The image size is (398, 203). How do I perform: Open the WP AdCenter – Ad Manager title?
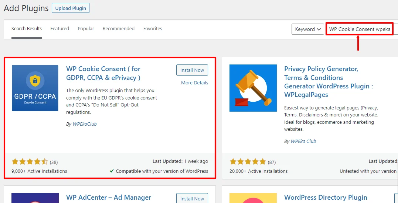pos(109,197)
